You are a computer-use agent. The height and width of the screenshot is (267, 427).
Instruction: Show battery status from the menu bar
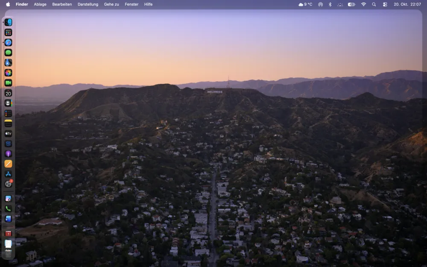coord(351,4)
